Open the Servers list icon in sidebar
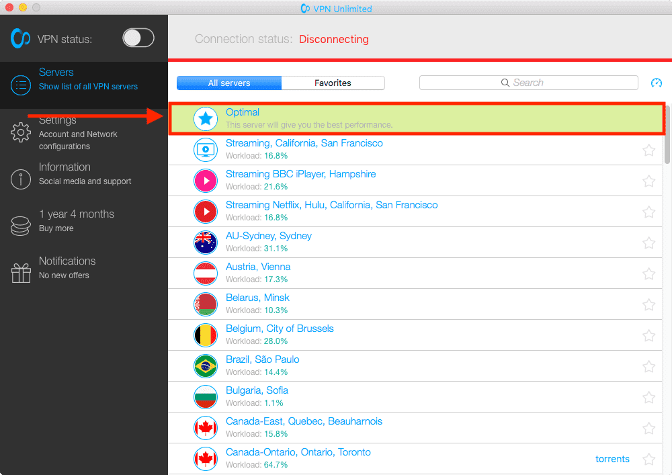This screenshot has width=672, height=475. point(21,85)
